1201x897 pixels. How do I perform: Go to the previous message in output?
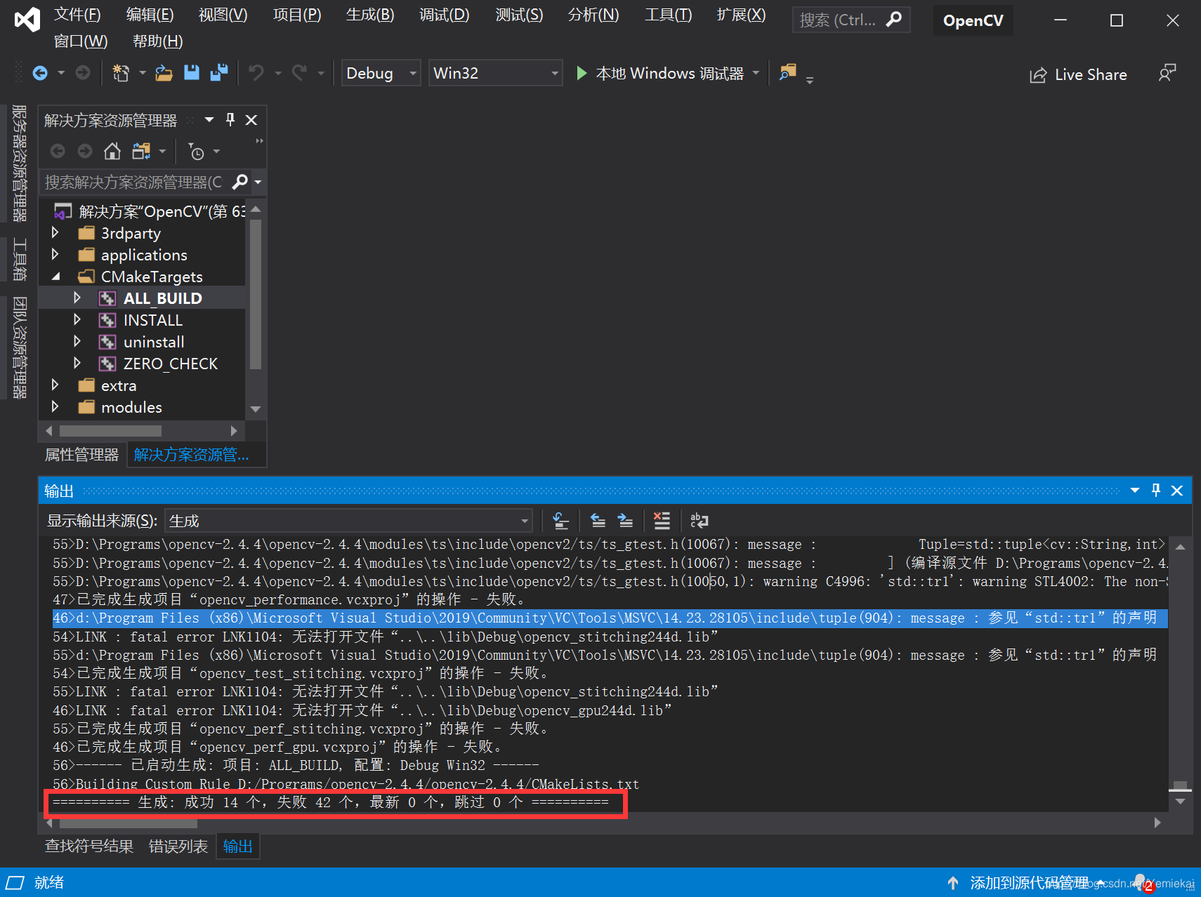click(x=598, y=521)
